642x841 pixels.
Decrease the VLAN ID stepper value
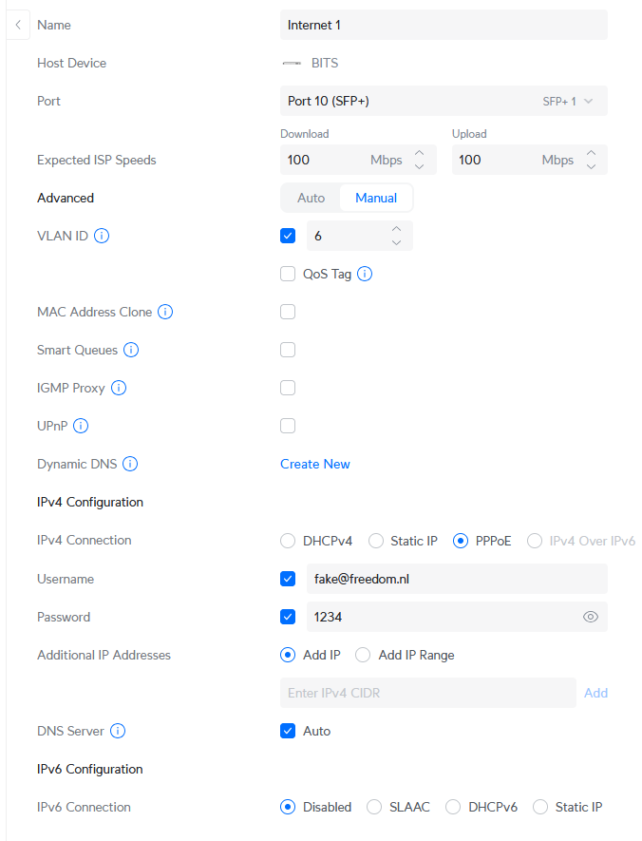pos(397,242)
